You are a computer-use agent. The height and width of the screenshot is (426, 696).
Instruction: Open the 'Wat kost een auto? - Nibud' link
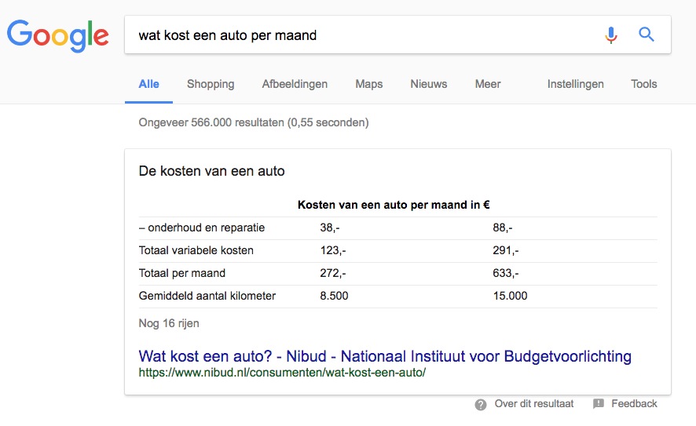pos(384,356)
